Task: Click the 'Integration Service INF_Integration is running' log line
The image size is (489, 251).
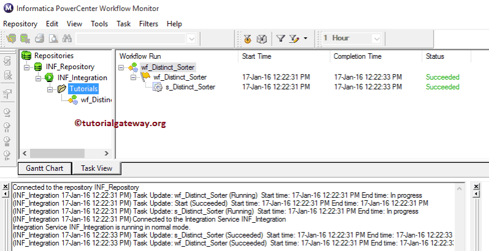Action: pyautogui.click(x=101, y=227)
